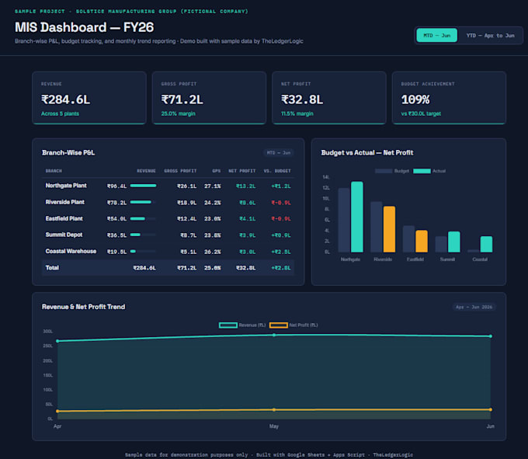Select the Northgate Plant row name
The image size is (528, 459).
click(66, 186)
